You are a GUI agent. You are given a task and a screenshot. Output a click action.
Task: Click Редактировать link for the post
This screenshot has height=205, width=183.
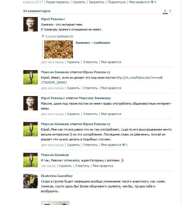click(x=58, y=2)
